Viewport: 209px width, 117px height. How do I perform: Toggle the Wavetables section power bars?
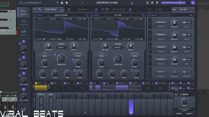[x=62, y=9]
